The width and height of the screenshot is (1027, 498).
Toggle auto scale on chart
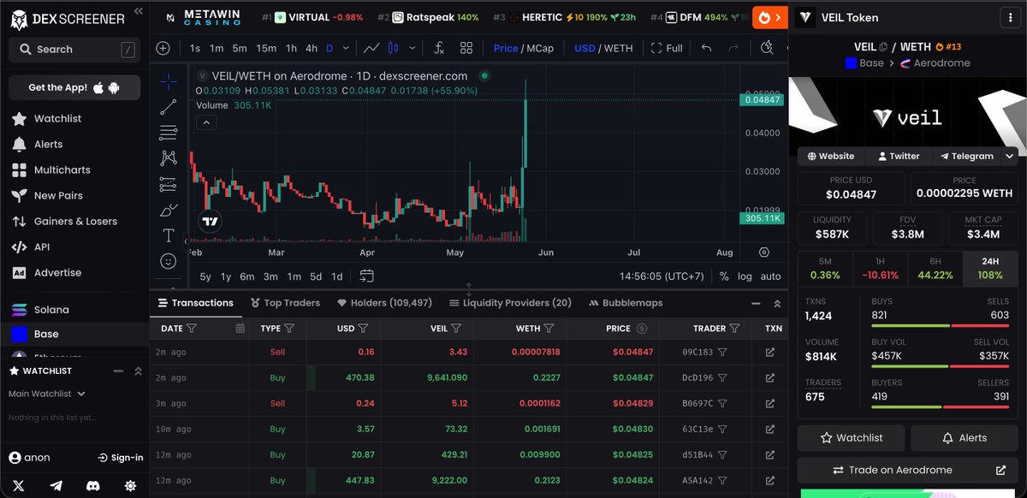(770, 276)
